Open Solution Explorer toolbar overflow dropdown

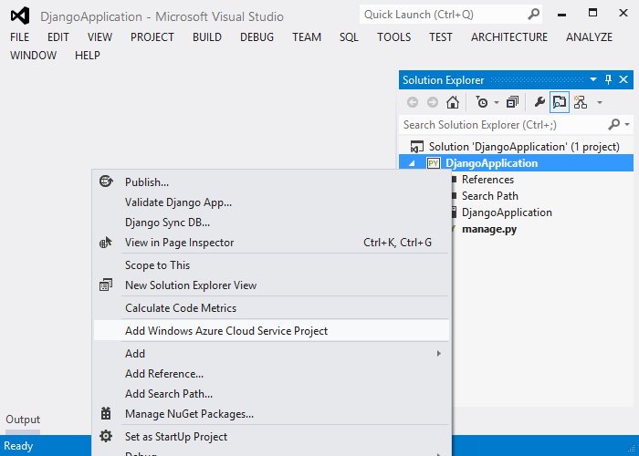click(x=600, y=102)
